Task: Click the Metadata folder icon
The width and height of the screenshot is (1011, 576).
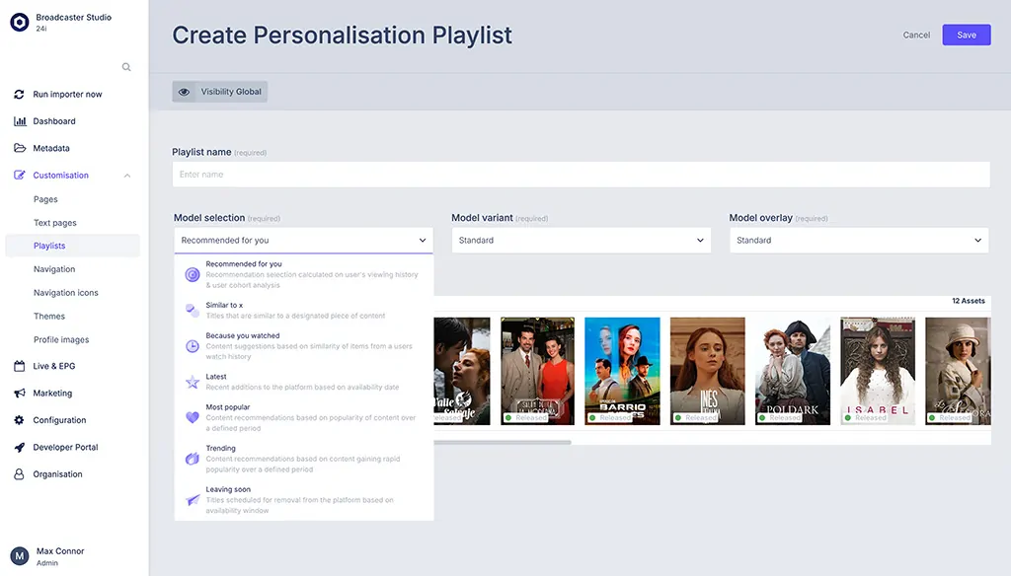Action: point(20,148)
